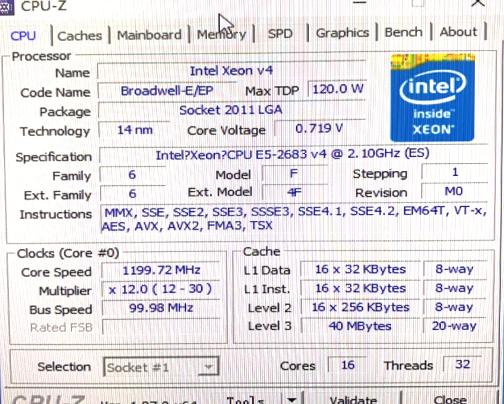504x404 pixels.
Task: Click the CPU-Z title bar icon
Action: pos(6,7)
